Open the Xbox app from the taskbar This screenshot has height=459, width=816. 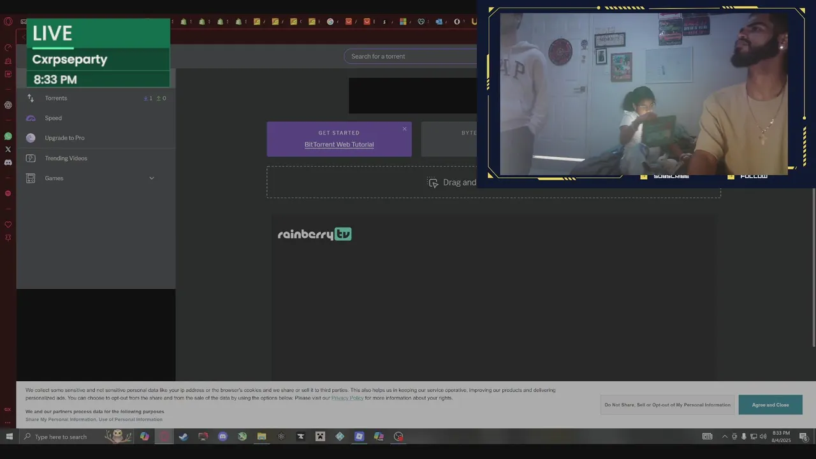coord(242,437)
